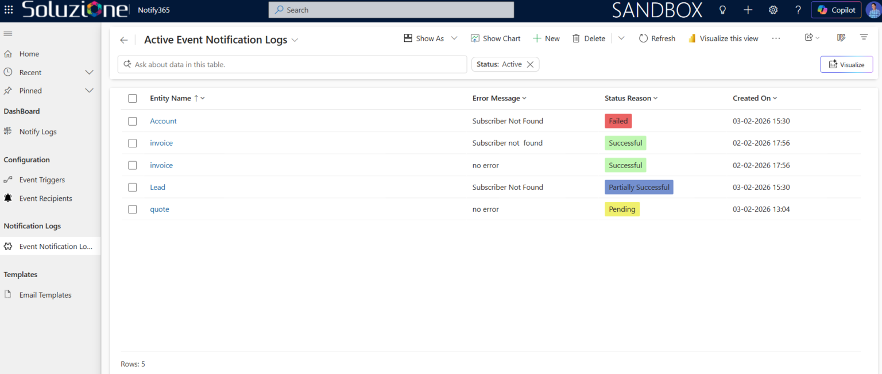
Task: Click the yellow Pending status badge
Action: pos(622,209)
